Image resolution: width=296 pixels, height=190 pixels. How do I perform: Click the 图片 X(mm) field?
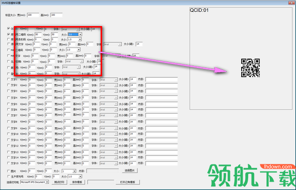click(32, 171)
